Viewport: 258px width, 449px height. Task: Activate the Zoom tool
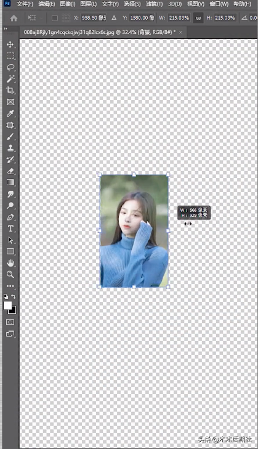10,274
